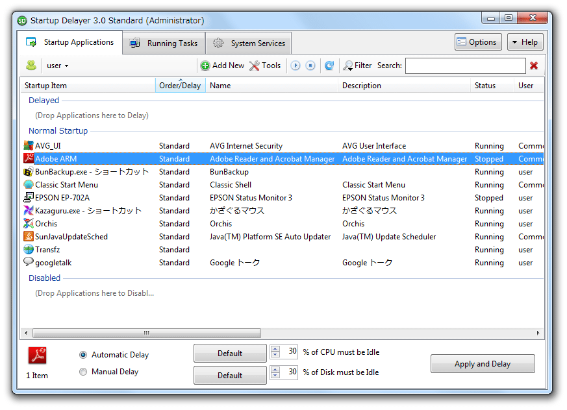Click the Java(TM) Update Scheduler description
The height and width of the screenshot is (410, 567).
tap(389, 237)
